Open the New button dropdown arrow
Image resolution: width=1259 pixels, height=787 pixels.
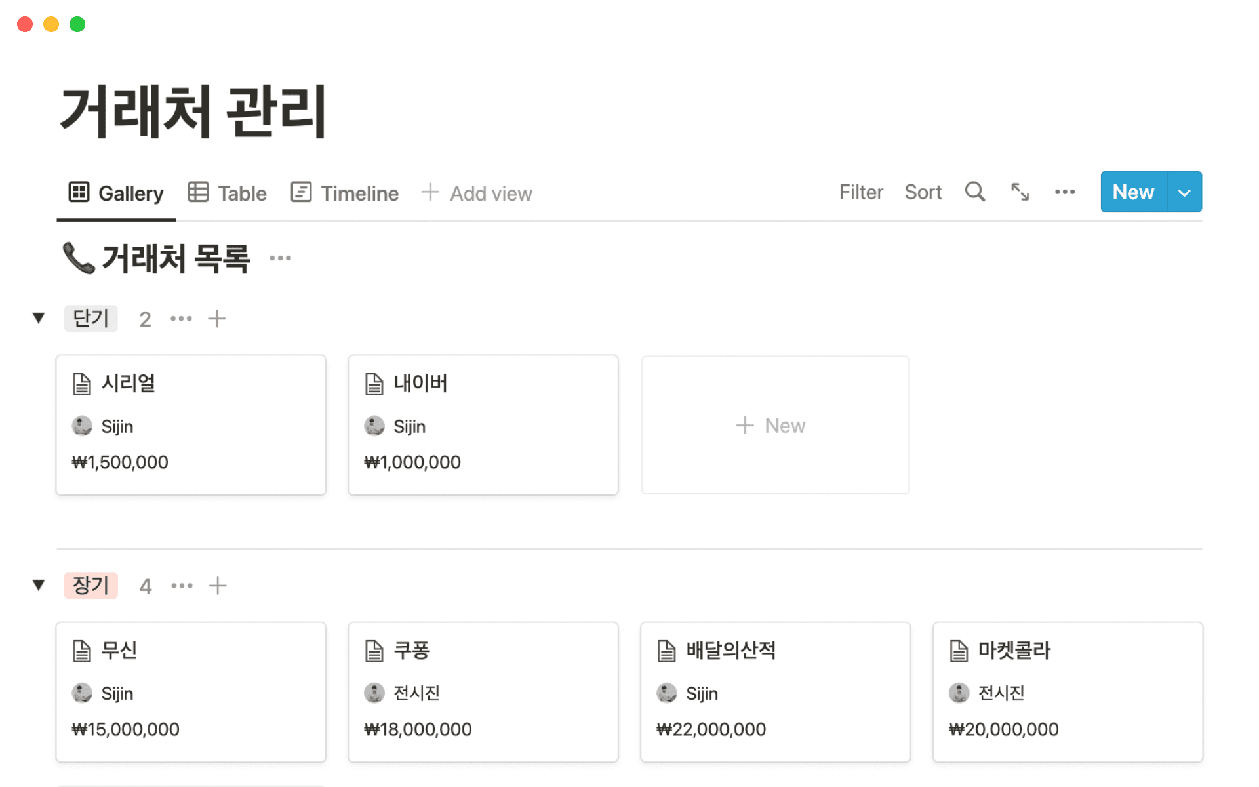coord(1184,192)
